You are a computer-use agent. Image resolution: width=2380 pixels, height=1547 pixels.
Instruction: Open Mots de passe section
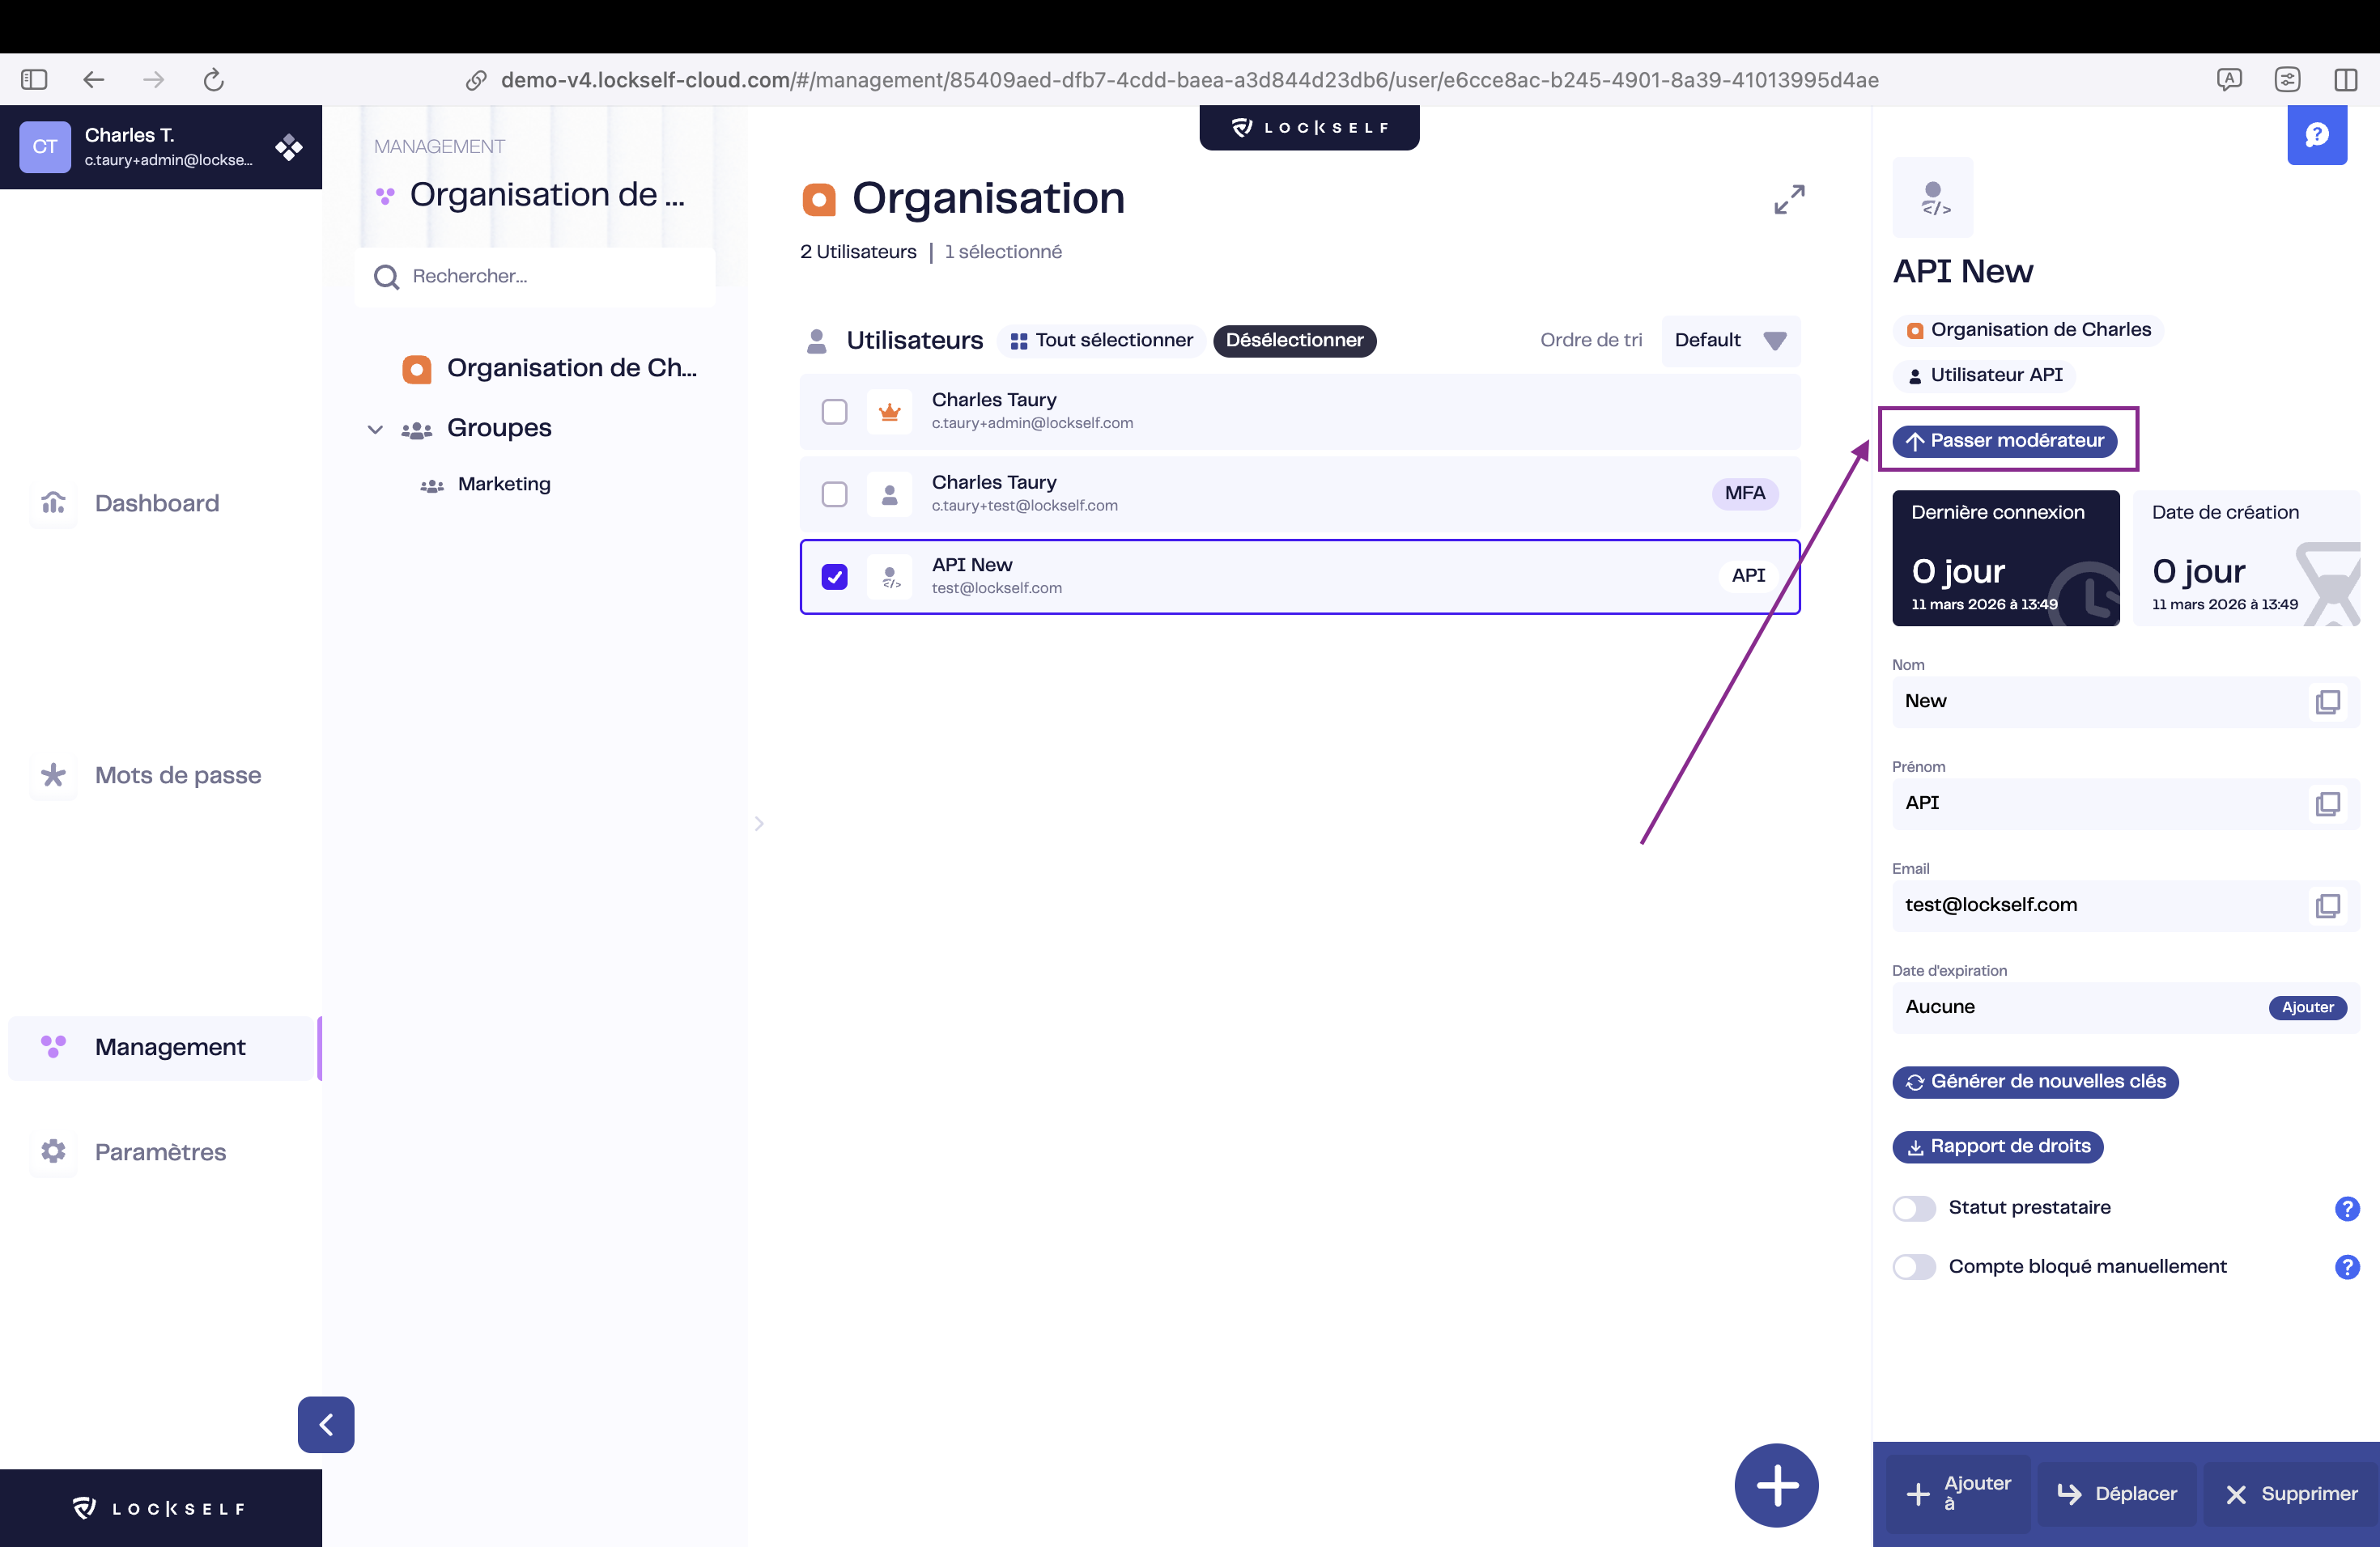click(161, 775)
